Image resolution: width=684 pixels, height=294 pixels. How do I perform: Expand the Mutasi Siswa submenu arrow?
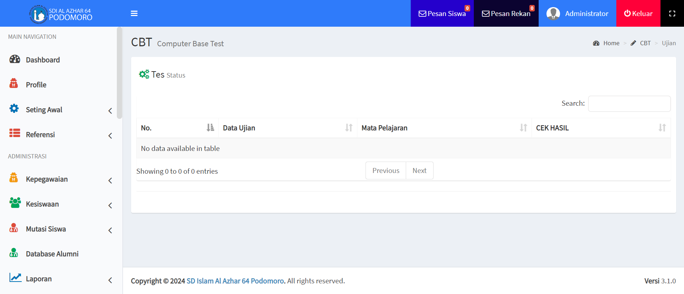pyautogui.click(x=110, y=230)
